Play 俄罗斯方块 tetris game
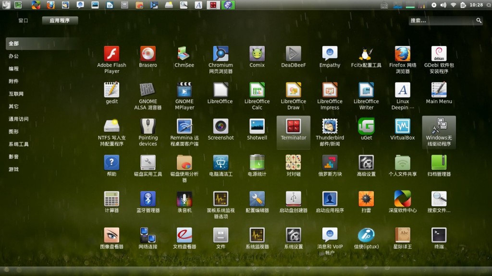 330,166
